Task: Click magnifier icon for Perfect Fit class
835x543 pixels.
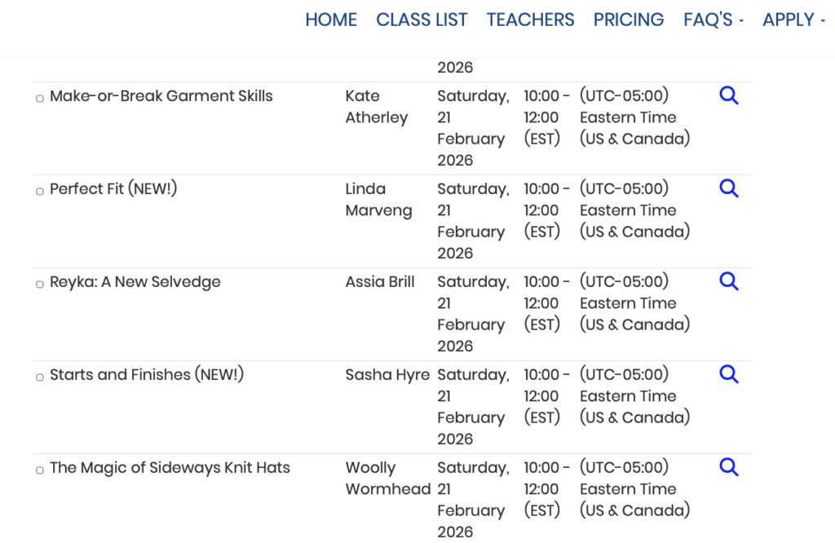Action: tap(729, 189)
